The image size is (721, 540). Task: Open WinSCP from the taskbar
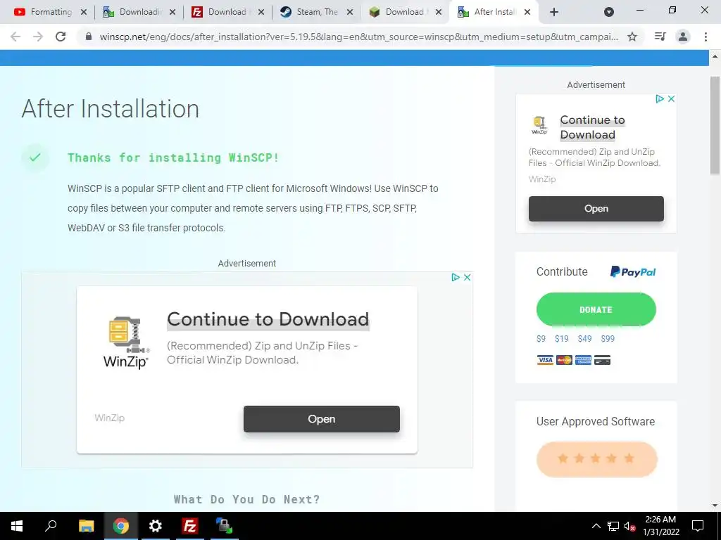coord(225,526)
